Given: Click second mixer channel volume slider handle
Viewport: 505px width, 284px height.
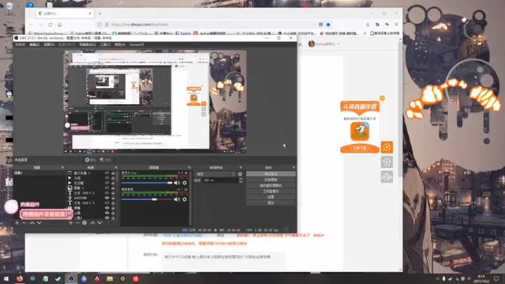Looking at the screenshot, I should [x=154, y=199].
